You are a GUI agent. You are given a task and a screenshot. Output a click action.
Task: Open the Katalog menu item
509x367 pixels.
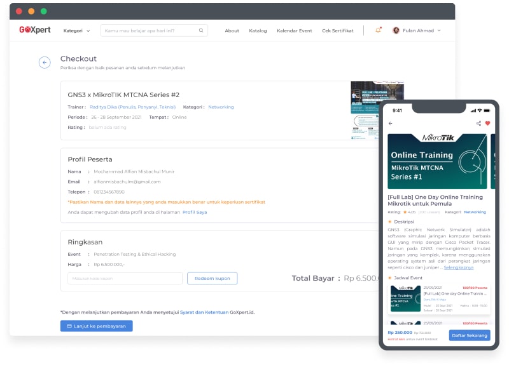[258, 30]
